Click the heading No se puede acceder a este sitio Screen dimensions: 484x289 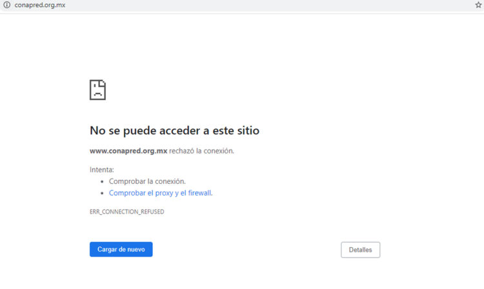pyautogui.click(x=174, y=131)
